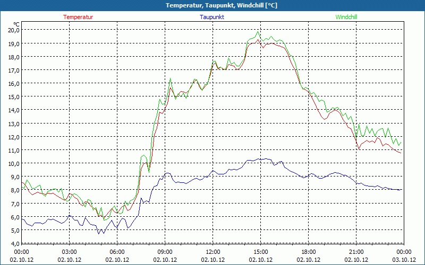Viewport: 425px width, 265px height.
Task: Click the '17,0' y-axis value
Action: pos(14,70)
